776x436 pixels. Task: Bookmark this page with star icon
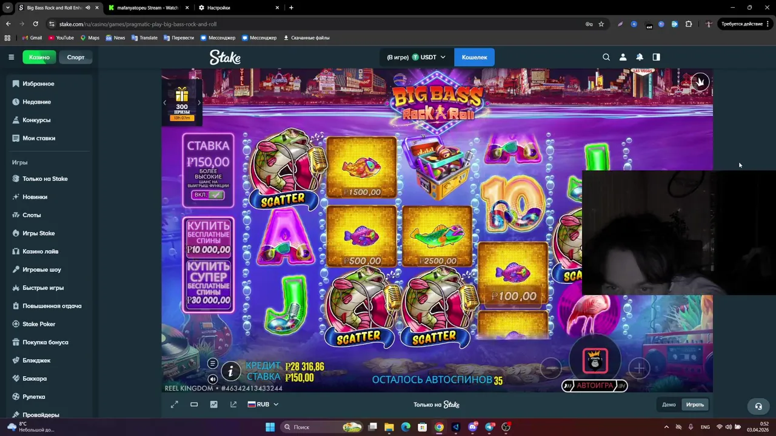pyautogui.click(x=601, y=24)
